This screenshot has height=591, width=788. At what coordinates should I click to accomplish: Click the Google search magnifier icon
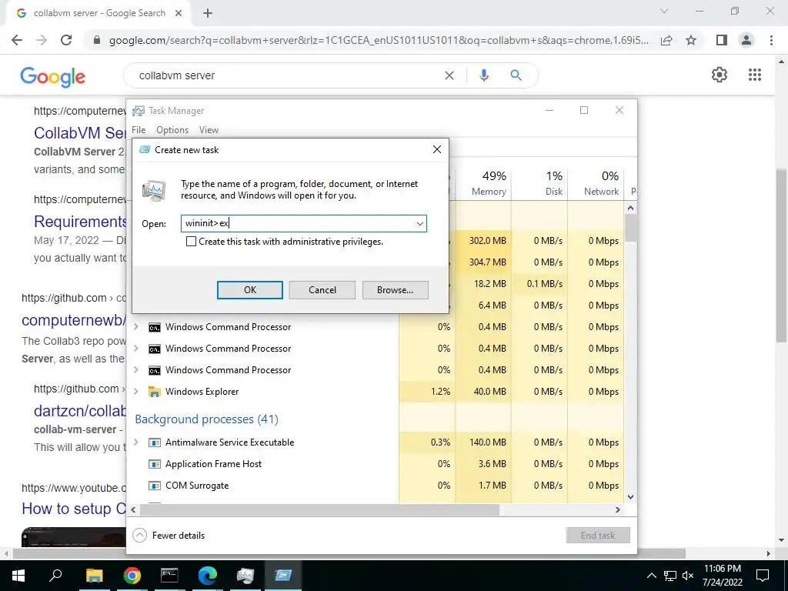[516, 75]
